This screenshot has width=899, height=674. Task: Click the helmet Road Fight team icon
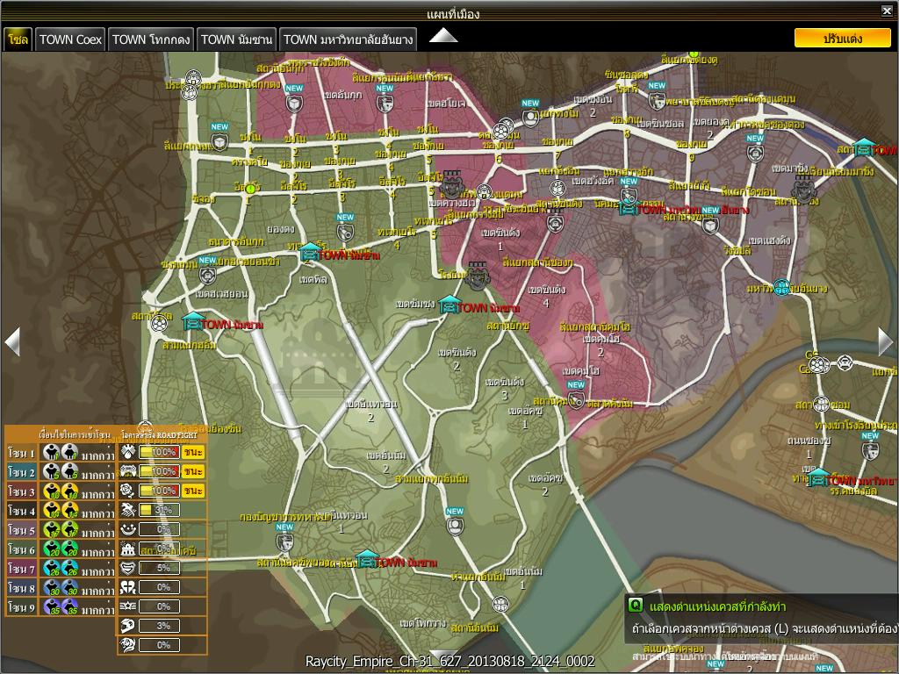pos(128,626)
